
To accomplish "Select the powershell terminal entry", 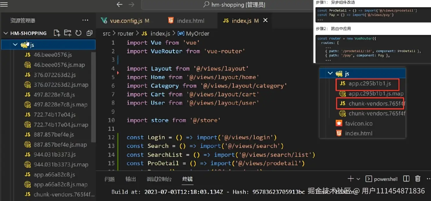I will pyautogui.click(x=381, y=179).
